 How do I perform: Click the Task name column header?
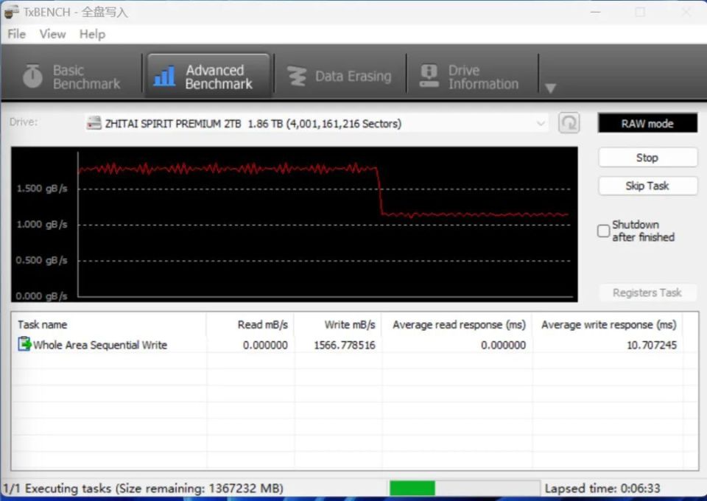[x=109, y=325]
